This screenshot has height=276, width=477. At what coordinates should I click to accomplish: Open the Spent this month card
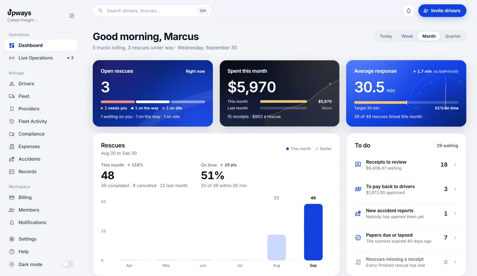[279, 93]
